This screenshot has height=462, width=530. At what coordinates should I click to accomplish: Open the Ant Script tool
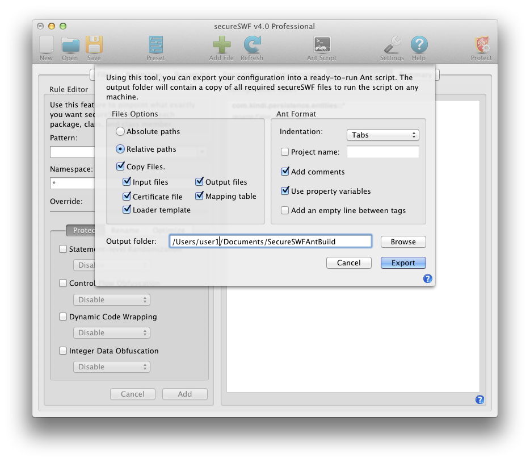coord(322,45)
